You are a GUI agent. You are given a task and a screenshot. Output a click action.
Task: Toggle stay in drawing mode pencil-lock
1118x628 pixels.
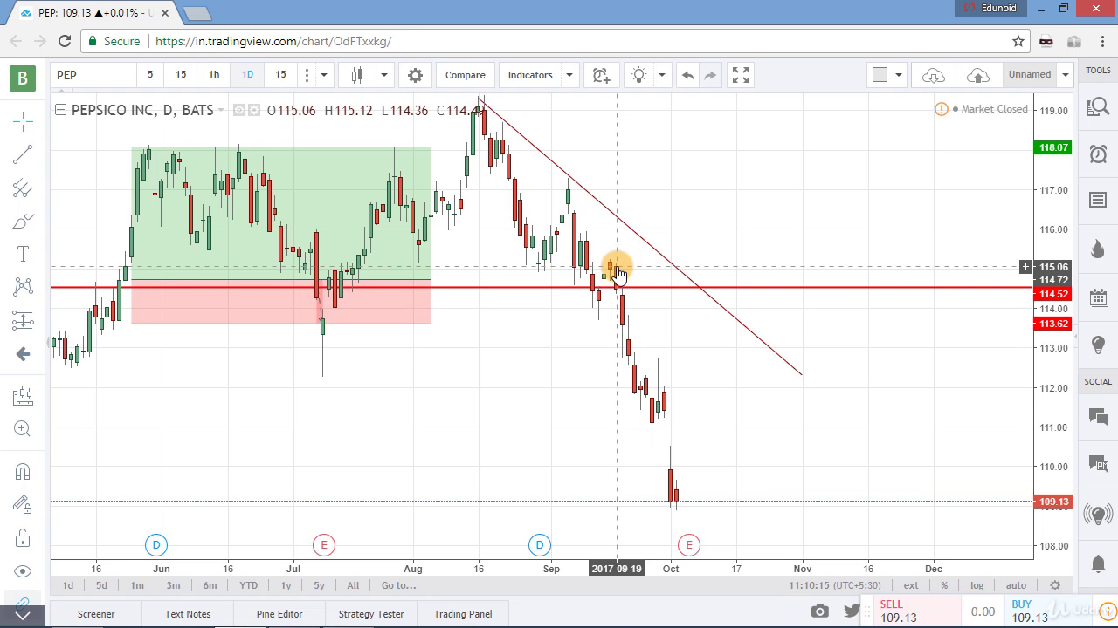[23, 504]
